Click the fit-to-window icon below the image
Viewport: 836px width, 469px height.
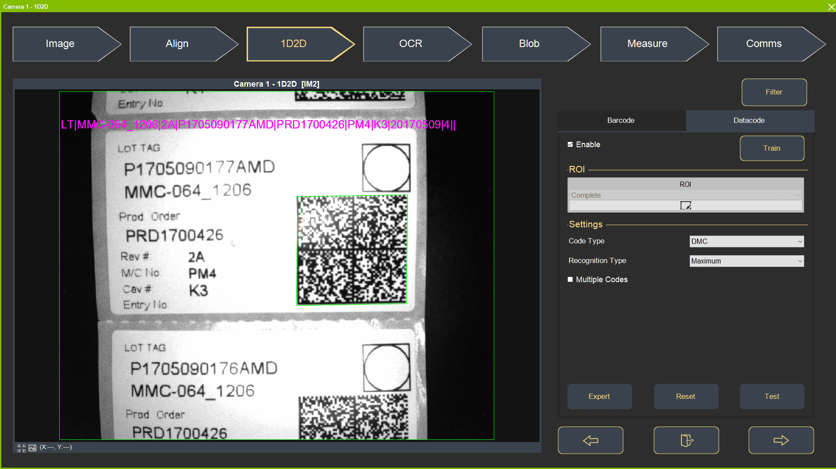tap(21, 448)
